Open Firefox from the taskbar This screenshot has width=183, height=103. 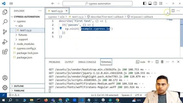coord(46,100)
